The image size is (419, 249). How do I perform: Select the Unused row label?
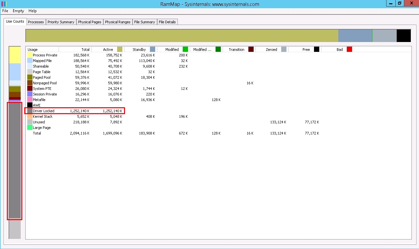pos(39,122)
